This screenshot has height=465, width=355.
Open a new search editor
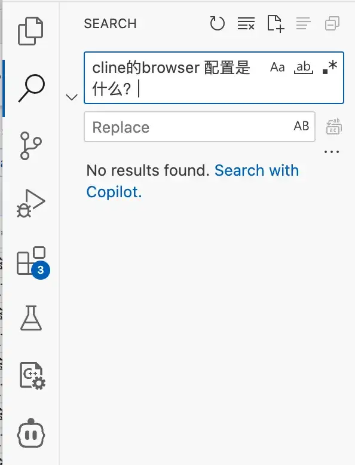(276, 23)
